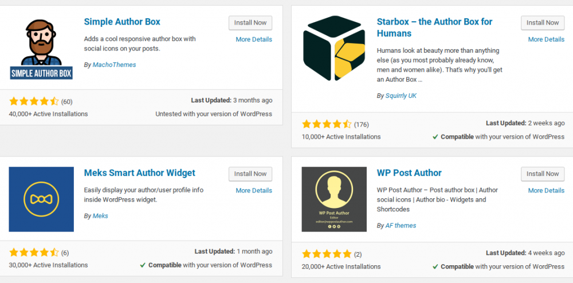
Task: Click the WP Post Author plugin icon
Action: tap(334, 199)
